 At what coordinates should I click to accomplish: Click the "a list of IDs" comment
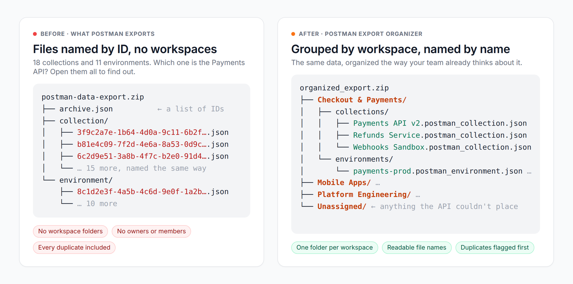pos(191,109)
